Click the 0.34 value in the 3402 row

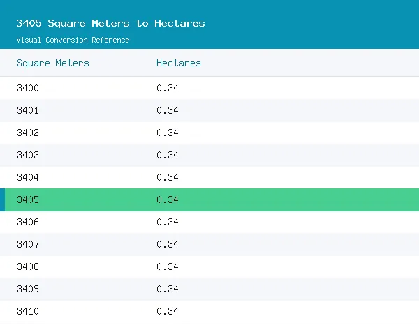click(x=168, y=133)
